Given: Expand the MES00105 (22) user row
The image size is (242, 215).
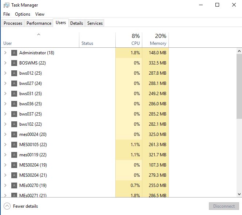Looking at the screenshot, I should [x=5, y=145].
